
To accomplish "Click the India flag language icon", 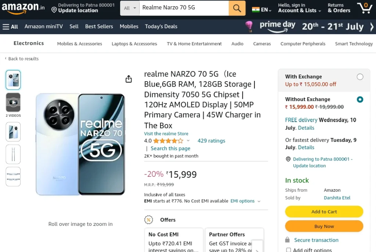I will point(256,10).
